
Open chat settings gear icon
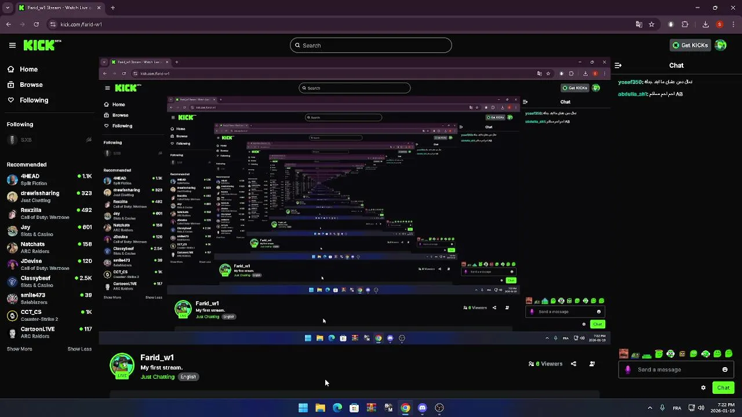click(703, 388)
